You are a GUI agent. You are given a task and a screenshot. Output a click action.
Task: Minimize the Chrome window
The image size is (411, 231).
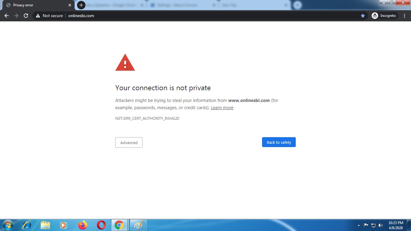point(383,3)
